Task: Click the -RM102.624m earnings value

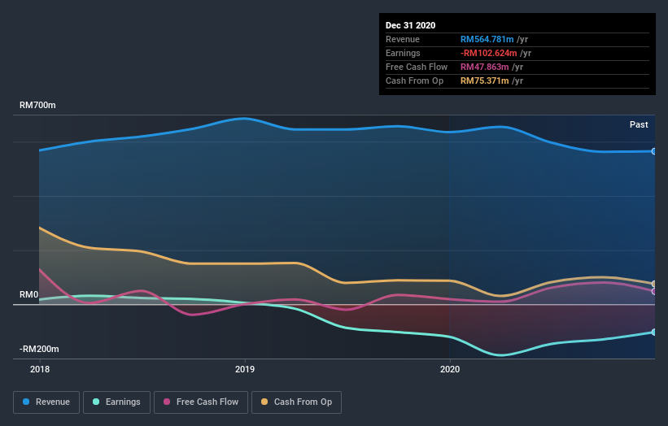Action: coord(489,53)
